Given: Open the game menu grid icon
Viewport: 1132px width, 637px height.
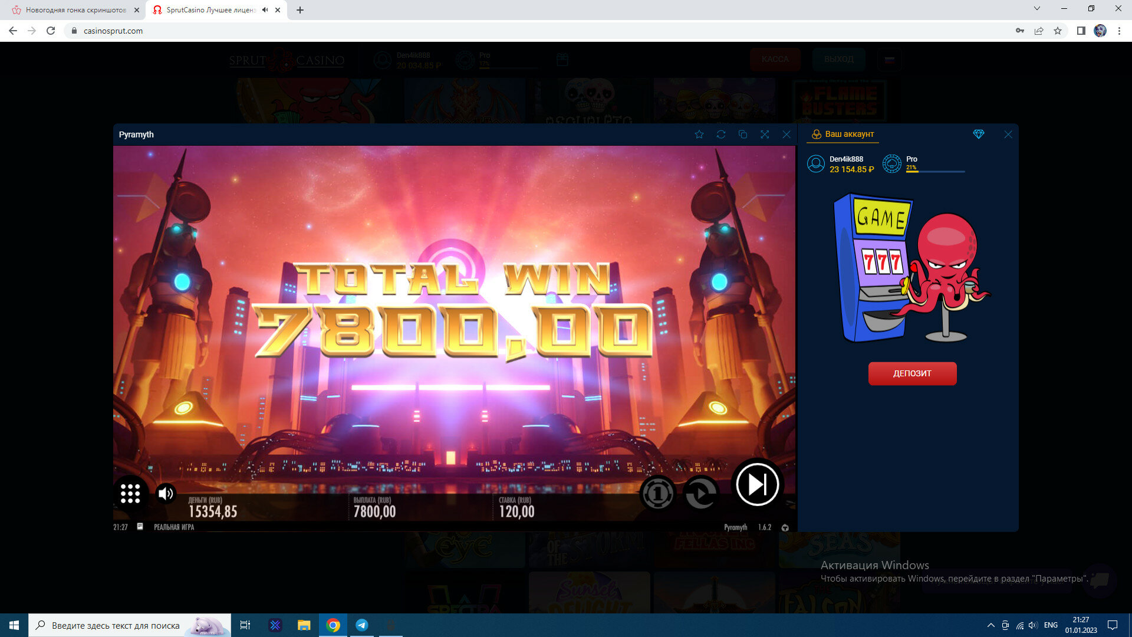Looking at the screenshot, I should [130, 493].
